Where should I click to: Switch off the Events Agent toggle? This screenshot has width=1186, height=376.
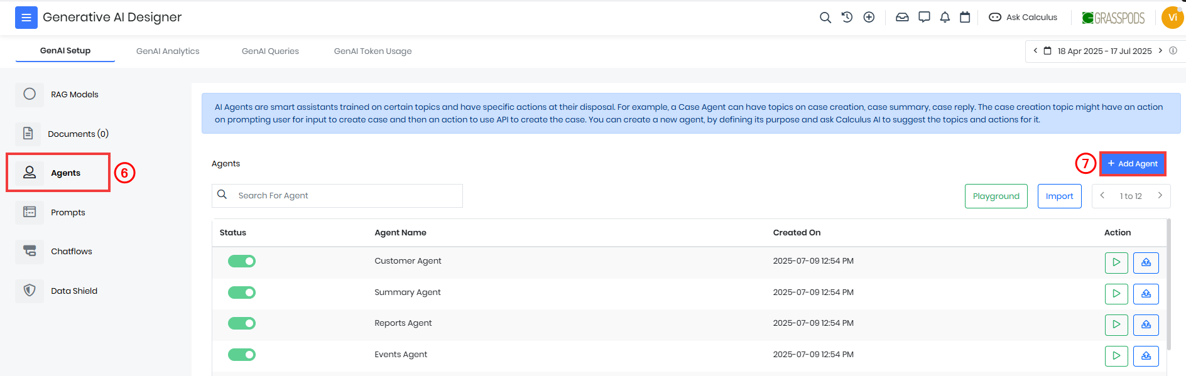242,355
